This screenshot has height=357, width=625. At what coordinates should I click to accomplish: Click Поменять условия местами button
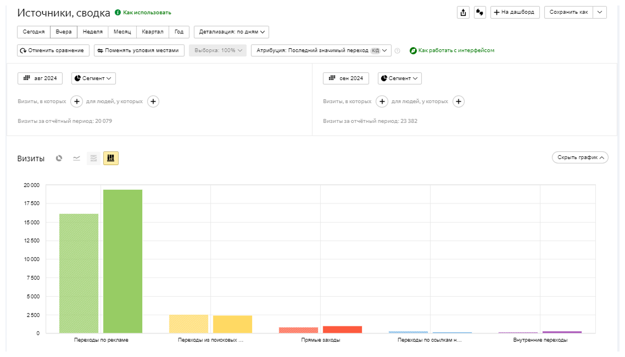coord(139,50)
